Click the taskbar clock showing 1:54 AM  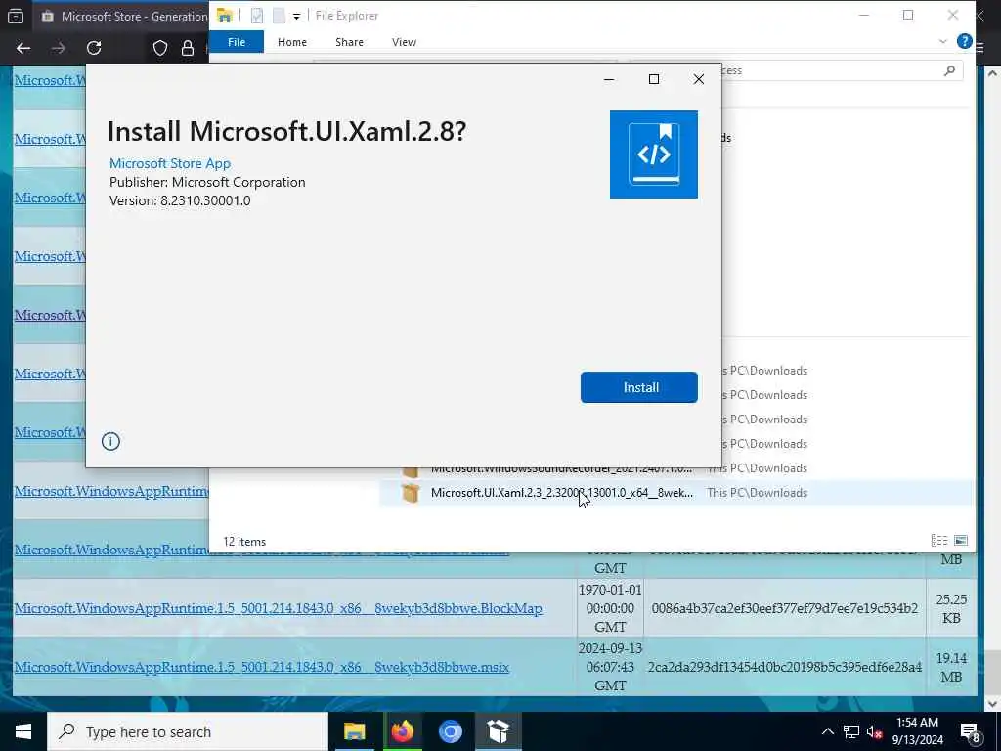(917, 731)
